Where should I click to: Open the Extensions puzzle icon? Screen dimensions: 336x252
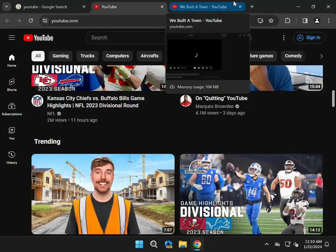(287, 21)
